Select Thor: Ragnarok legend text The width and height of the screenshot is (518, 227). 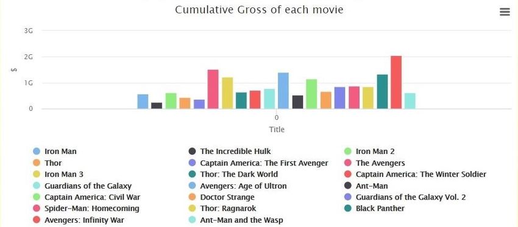point(228,209)
